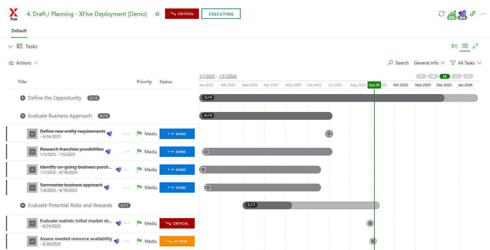Open end date 1/31/2026 link
The height and width of the screenshot is (250, 490).
[x=228, y=76]
